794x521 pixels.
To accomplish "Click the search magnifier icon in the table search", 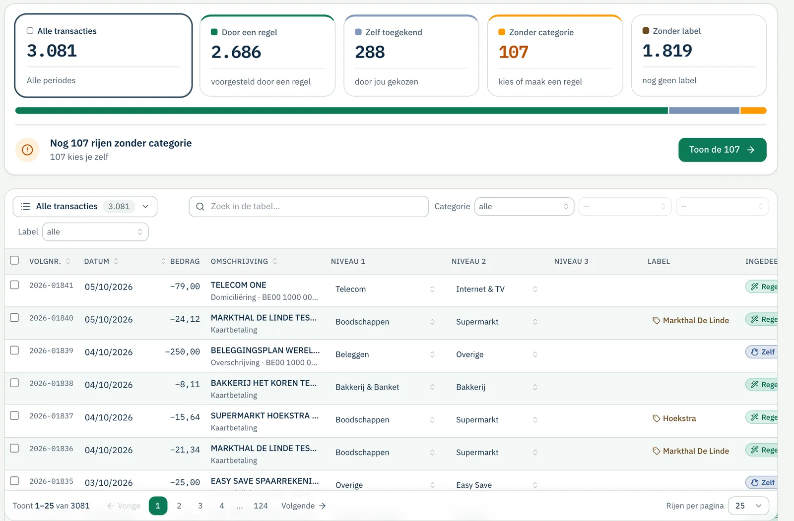I will (200, 207).
